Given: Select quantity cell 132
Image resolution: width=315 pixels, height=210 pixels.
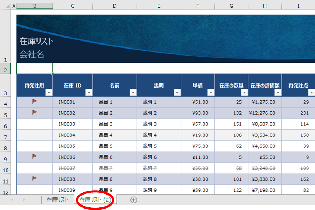Looking at the screenshot, I should coord(231,113).
